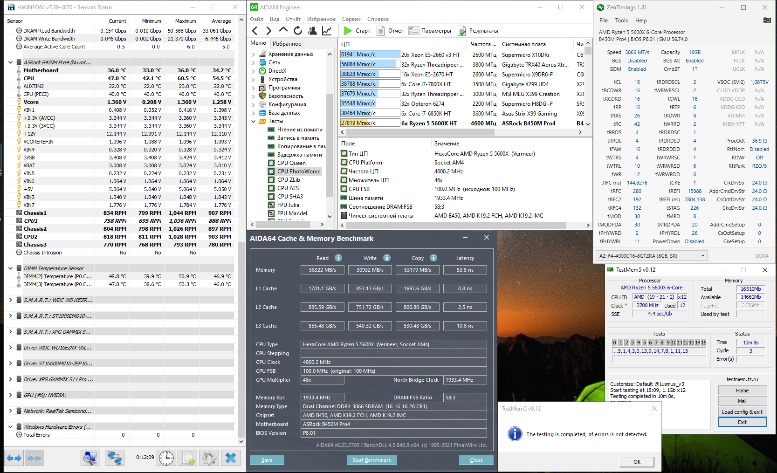Select CPU Queen test in tree
Image resolution: width=777 pixels, height=473 pixels.
[x=291, y=163]
